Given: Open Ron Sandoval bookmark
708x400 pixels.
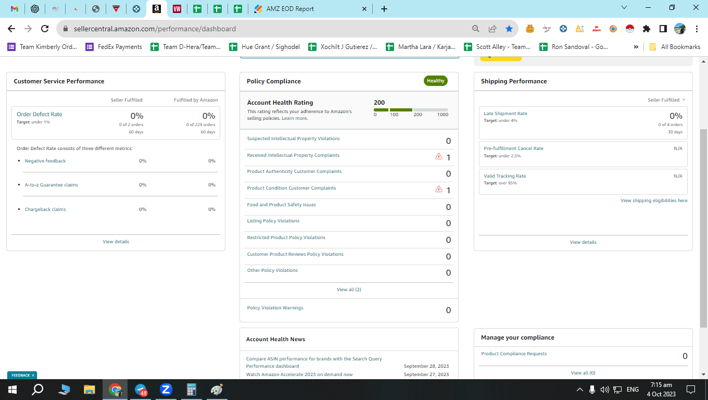Looking at the screenshot, I should coord(574,47).
